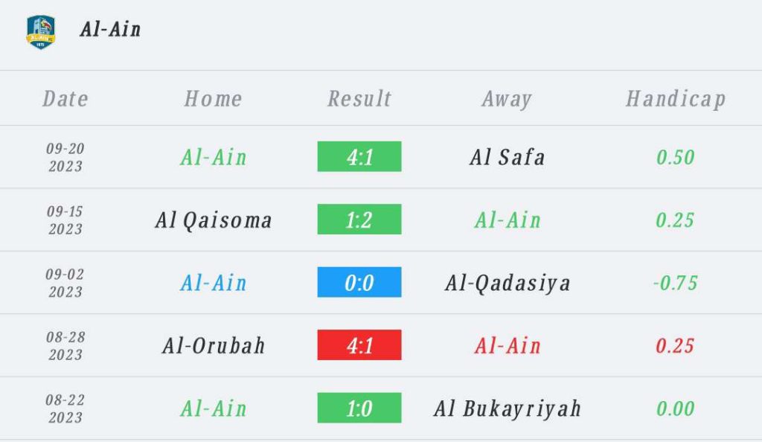
Task: Select the Away column header
Action: click(x=507, y=99)
